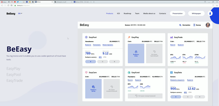
Task: Click the EasyPlay wand icon
Action: [129, 37]
